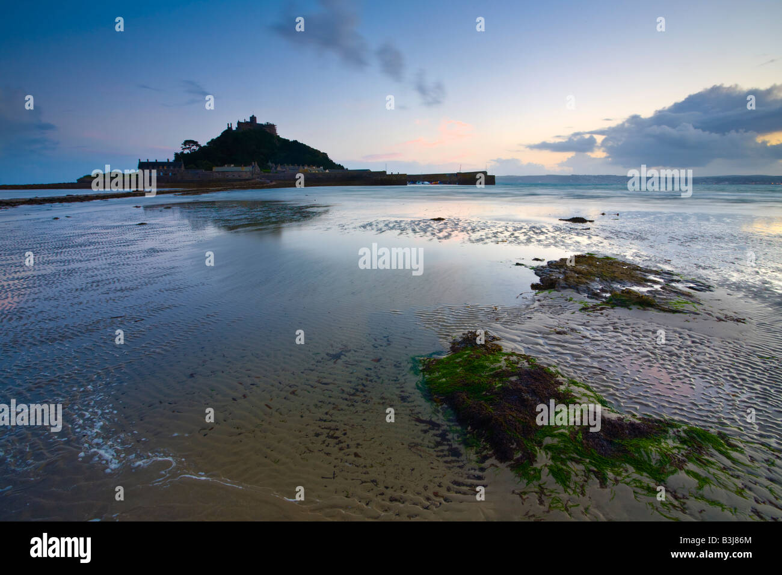Screen dimensions: 782x575
Task: Click the alamy logo in the black footer bar
Action: [x=60, y=548]
